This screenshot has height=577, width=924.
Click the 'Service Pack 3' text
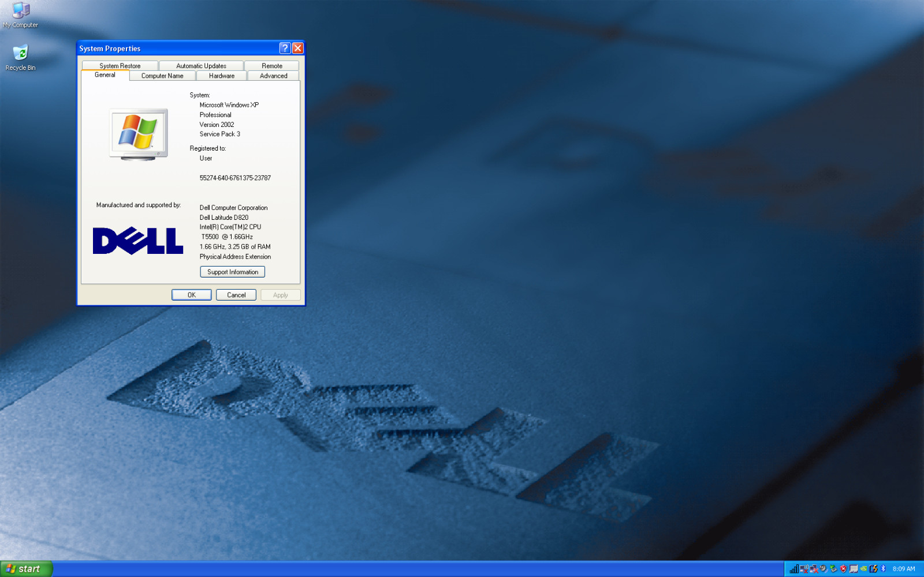[x=220, y=134]
